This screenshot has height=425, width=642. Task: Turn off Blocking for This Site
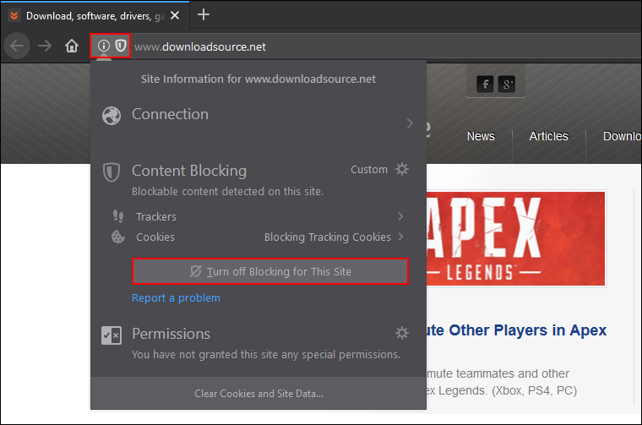(270, 271)
